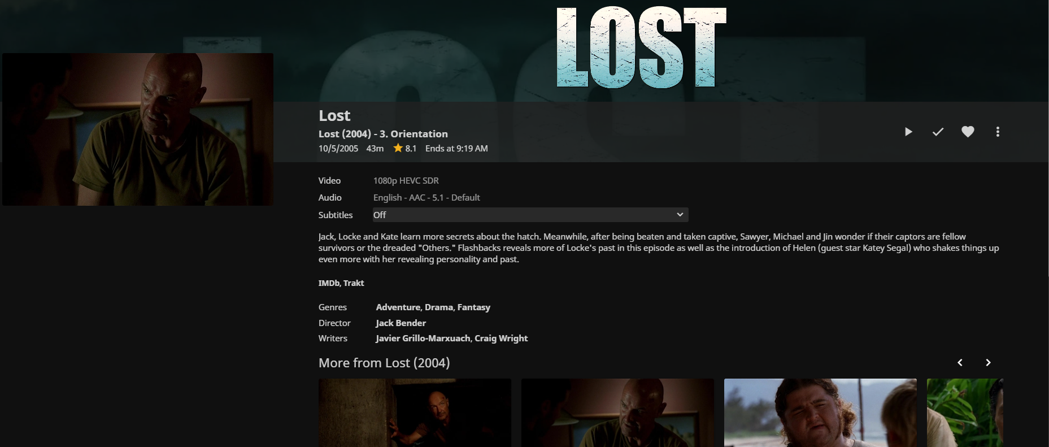Open the Hurley beach episode thumbnail
Screen dimensions: 1049x447
(x=820, y=413)
